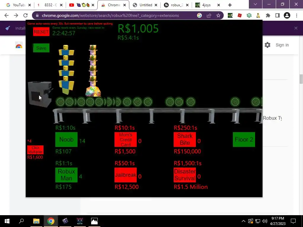Go to Floor 2

click(x=244, y=140)
